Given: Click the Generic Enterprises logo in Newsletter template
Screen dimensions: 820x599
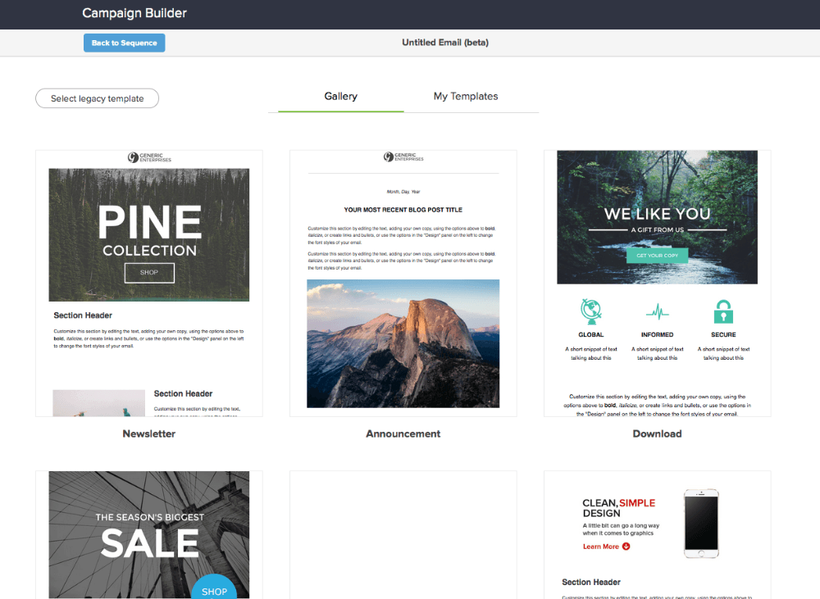Looking at the screenshot, I should [x=149, y=157].
